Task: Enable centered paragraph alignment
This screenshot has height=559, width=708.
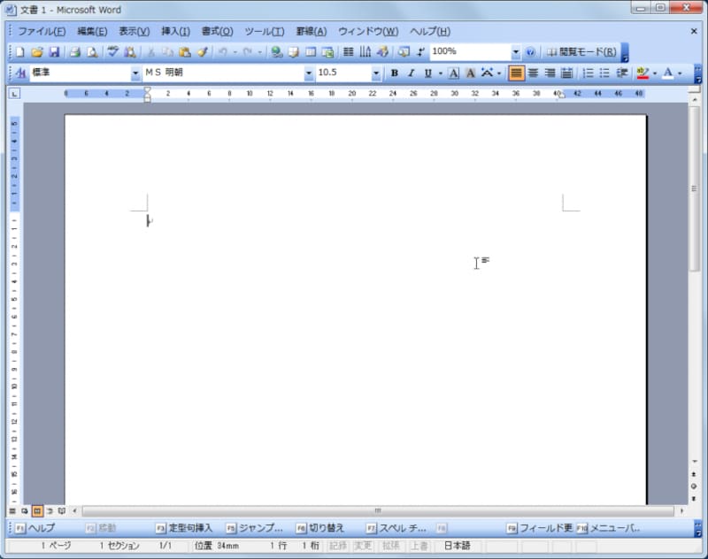Action: pos(532,73)
